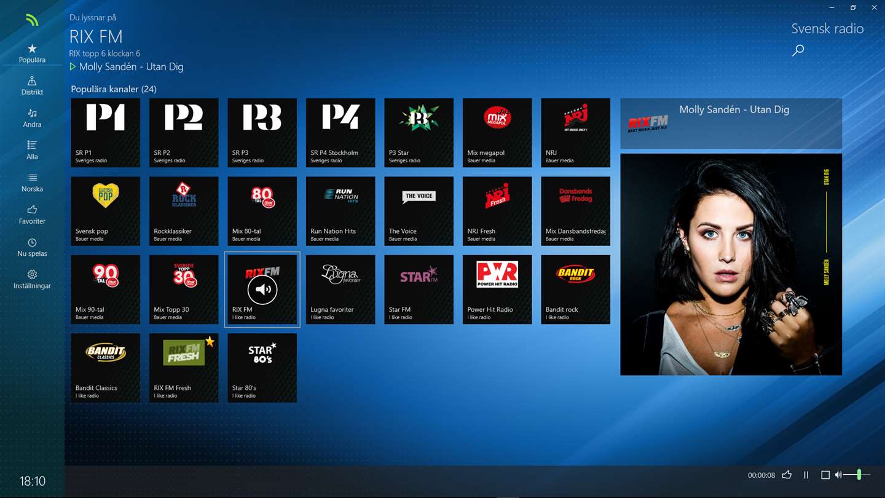
Task: Click the Svensk radio app title
Action: 827,29
